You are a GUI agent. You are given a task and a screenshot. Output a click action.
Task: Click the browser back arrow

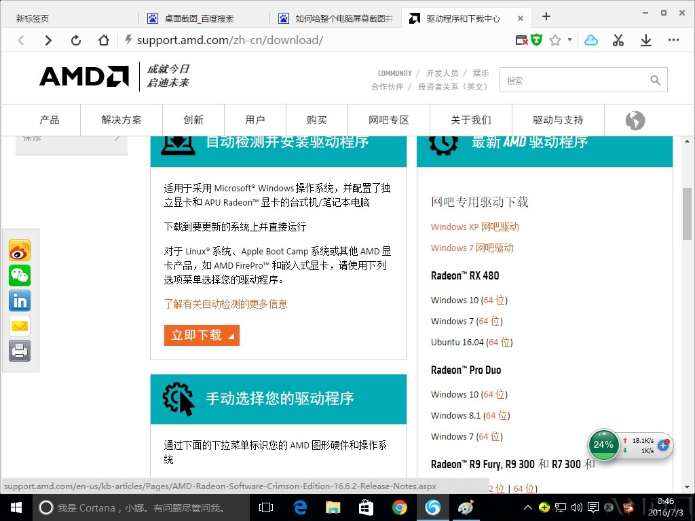tap(21, 40)
